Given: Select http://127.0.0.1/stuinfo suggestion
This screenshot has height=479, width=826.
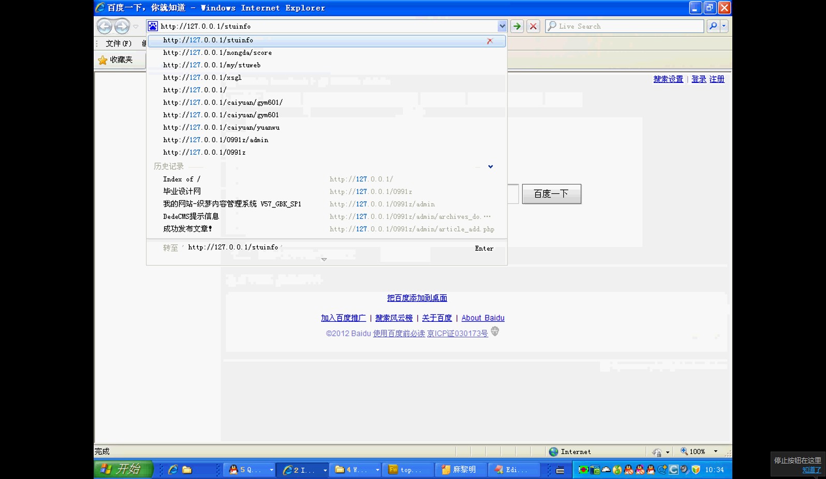Looking at the screenshot, I should (x=327, y=40).
